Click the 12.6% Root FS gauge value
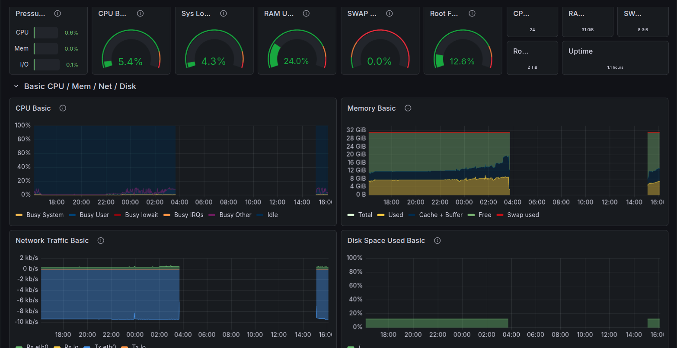The image size is (677, 348). click(x=462, y=61)
